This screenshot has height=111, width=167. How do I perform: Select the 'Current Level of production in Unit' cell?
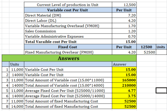click(68, 5)
